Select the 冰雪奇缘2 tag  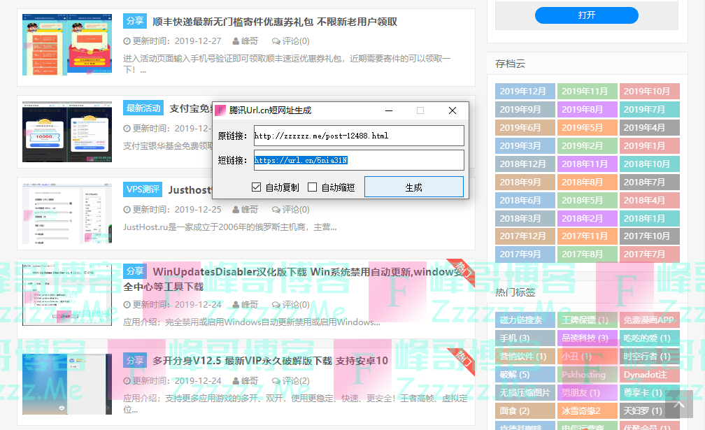587,410
